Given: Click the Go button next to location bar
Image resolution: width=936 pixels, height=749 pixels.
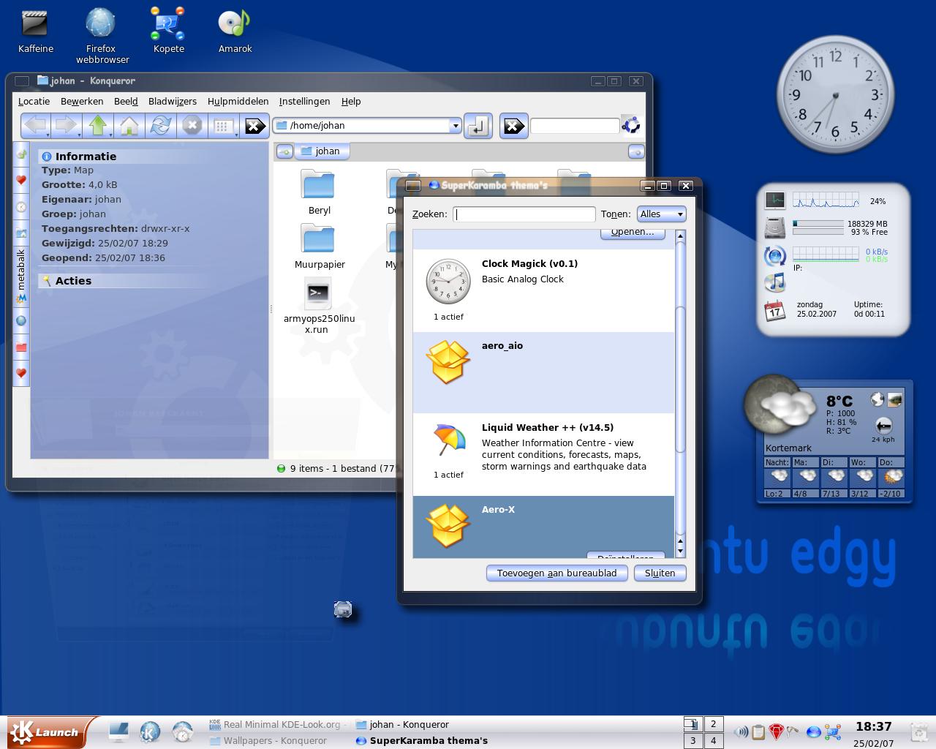Looking at the screenshot, I should [x=478, y=127].
